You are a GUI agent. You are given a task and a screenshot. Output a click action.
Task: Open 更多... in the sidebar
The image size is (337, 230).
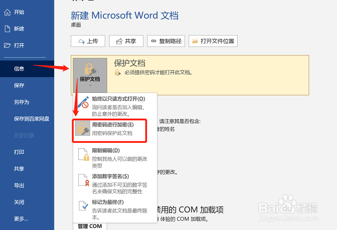(x=27, y=219)
